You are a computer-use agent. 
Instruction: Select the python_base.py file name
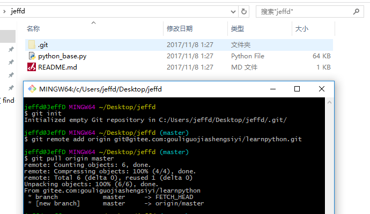click(x=62, y=56)
